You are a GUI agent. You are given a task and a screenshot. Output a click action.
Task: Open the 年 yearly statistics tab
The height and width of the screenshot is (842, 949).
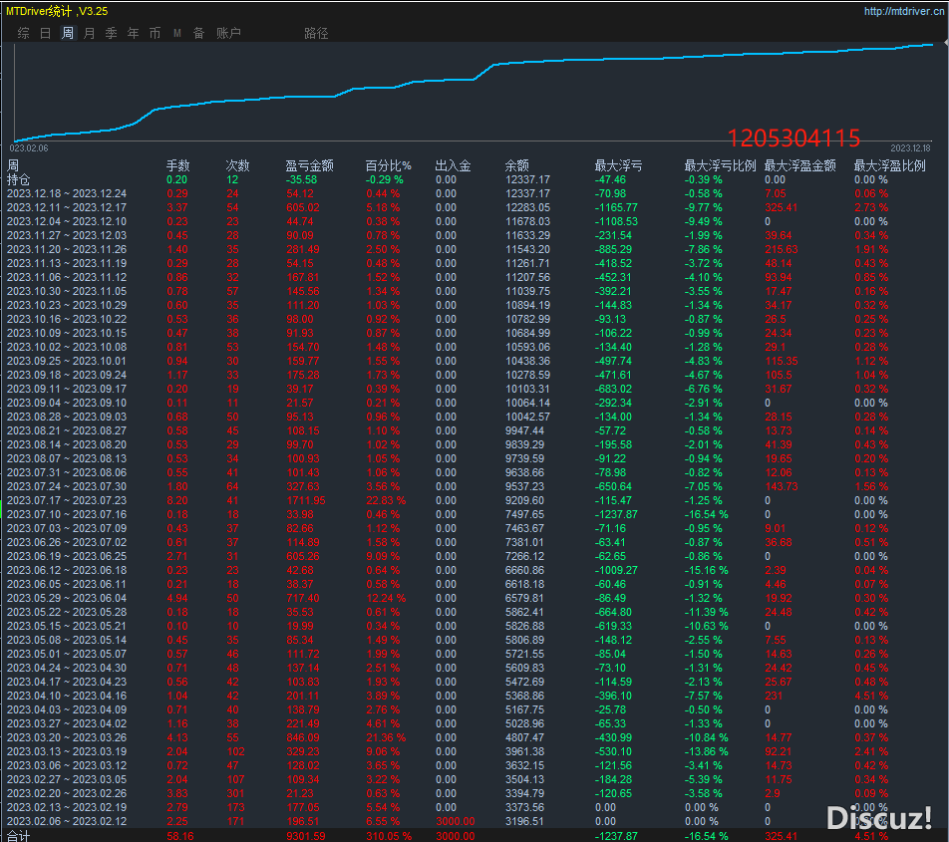pyautogui.click(x=134, y=33)
